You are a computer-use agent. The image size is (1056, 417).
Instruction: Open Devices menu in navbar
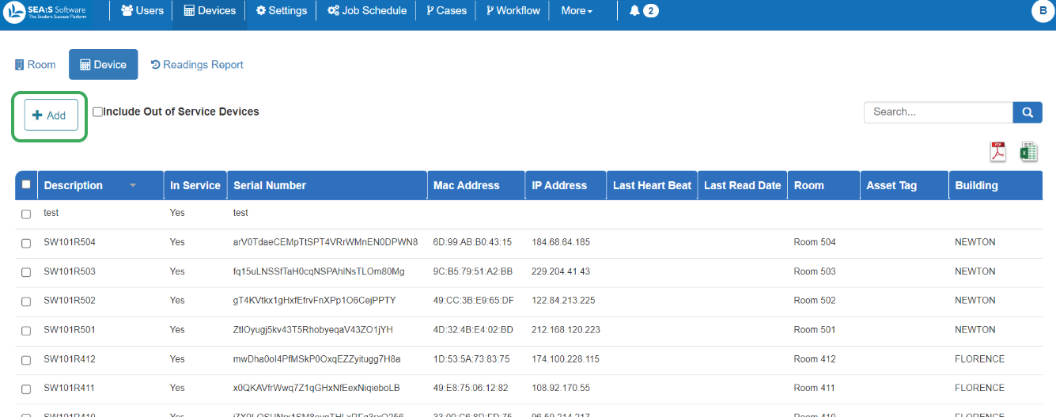pos(210,11)
